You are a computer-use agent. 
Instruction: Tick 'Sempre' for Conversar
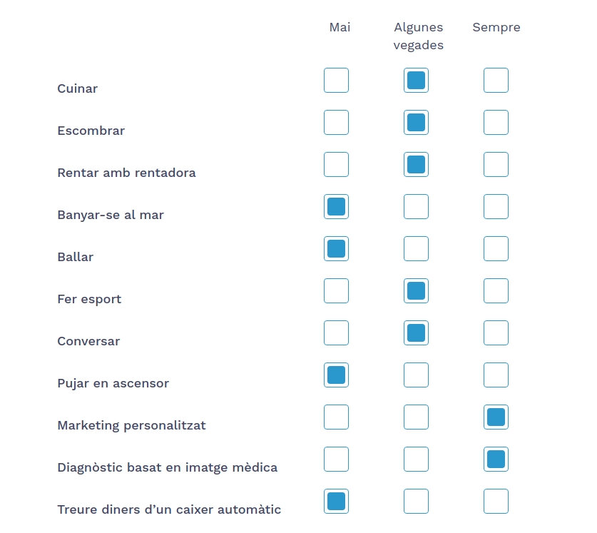tap(496, 333)
